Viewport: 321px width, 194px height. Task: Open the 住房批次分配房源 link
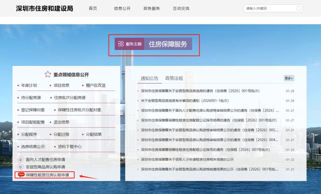[x=70, y=98]
